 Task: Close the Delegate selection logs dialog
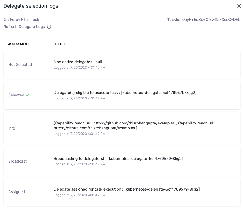click(x=239, y=6)
